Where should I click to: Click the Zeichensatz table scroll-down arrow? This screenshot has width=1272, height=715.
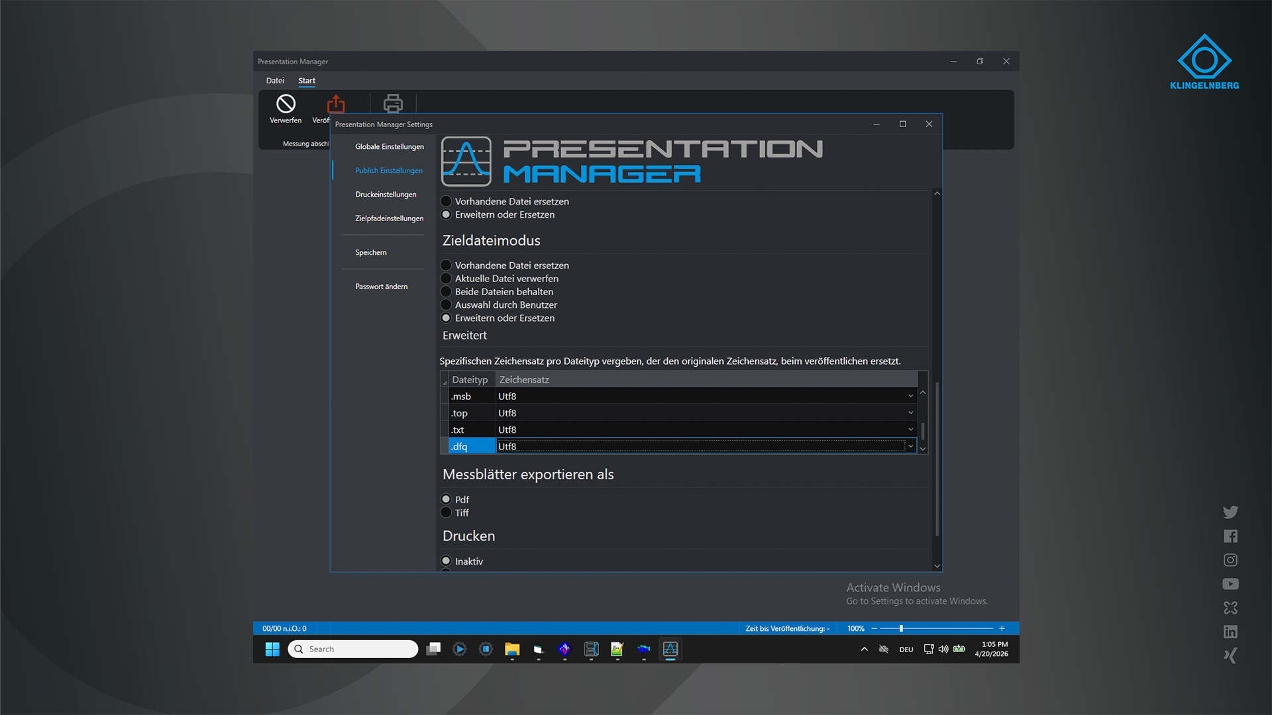pos(923,449)
